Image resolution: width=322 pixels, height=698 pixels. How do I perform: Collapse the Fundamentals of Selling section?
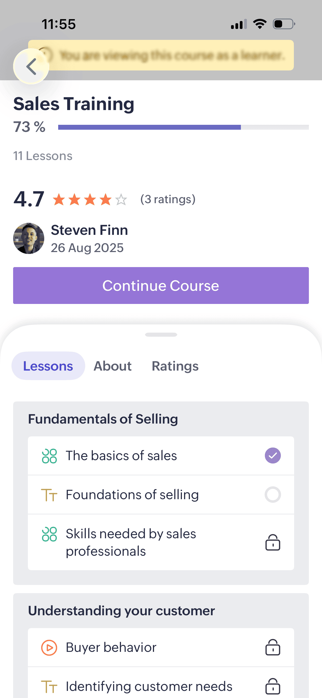tap(103, 419)
